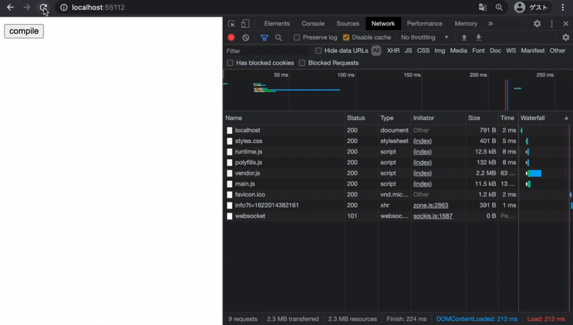Uncheck Disable cache checkbox

(x=346, y=38)
